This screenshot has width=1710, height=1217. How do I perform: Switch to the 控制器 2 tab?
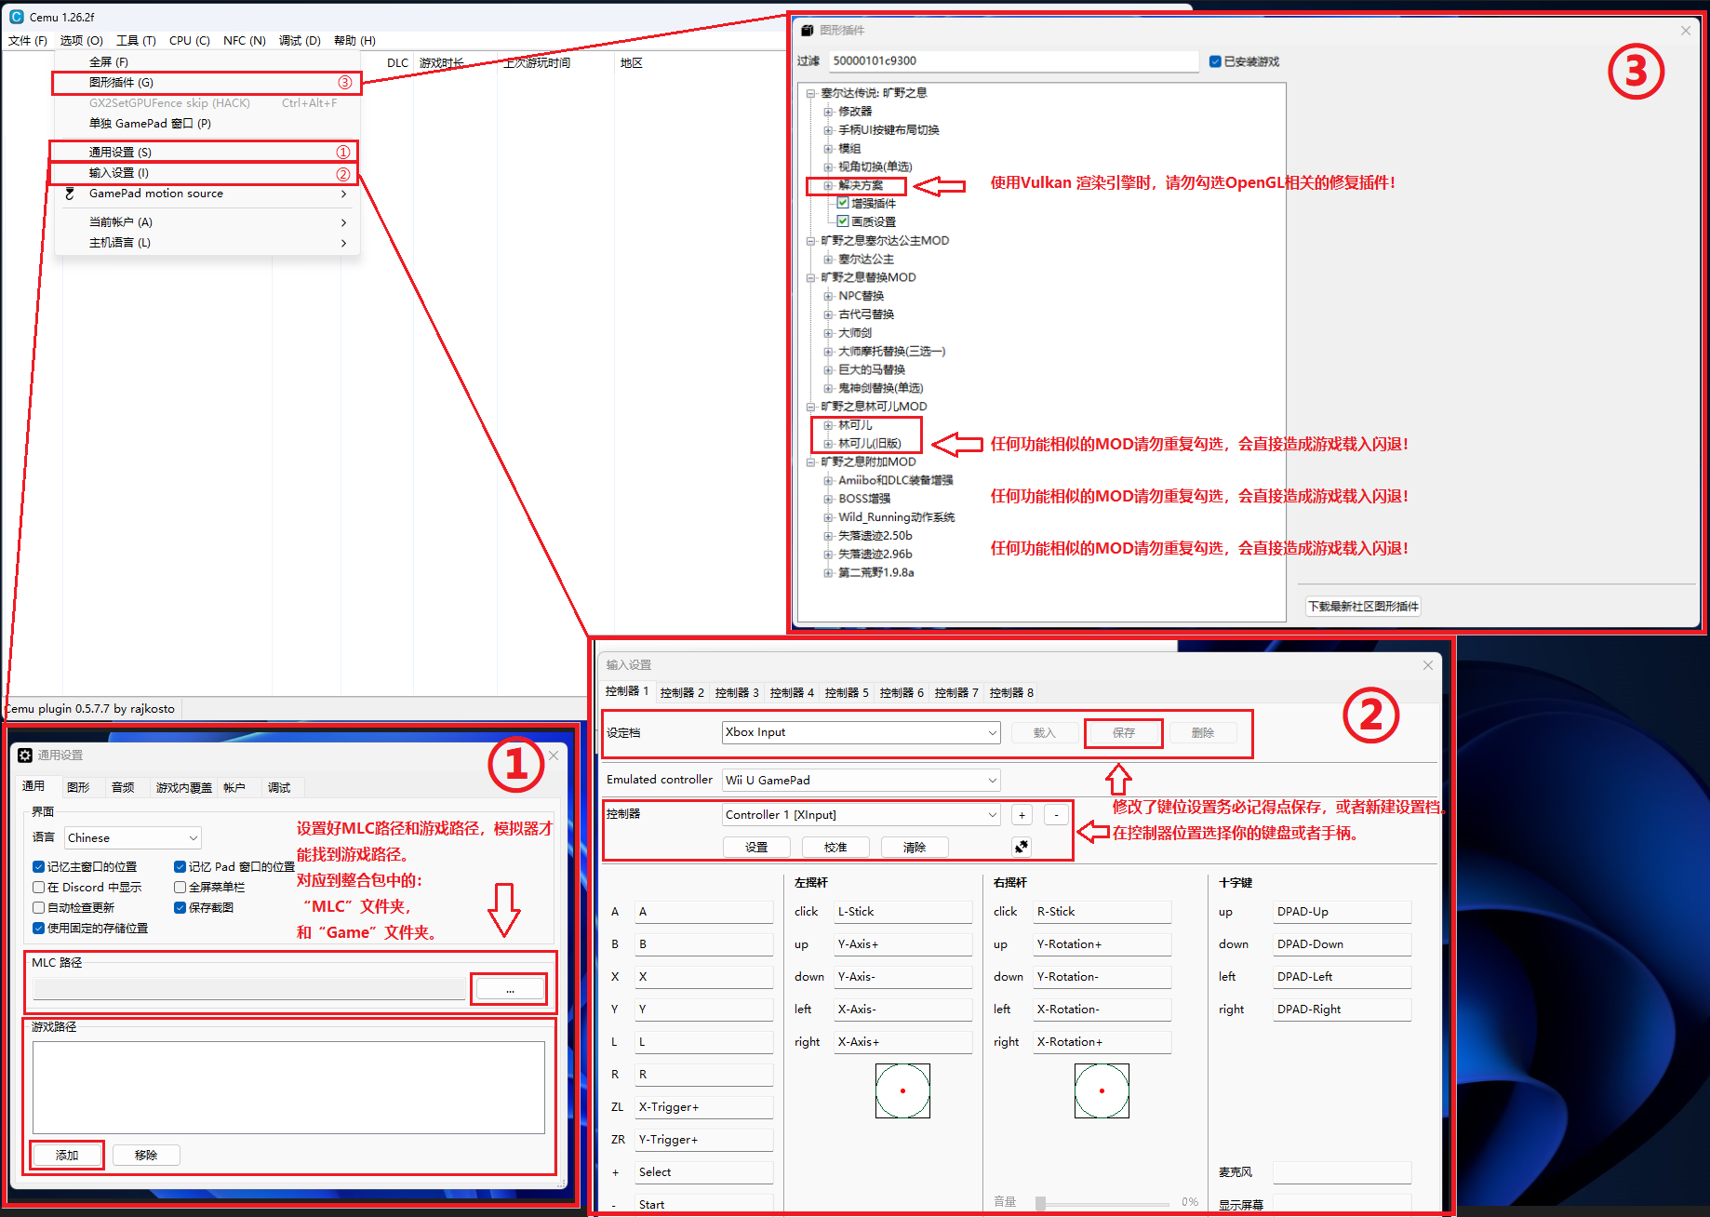pos(682,692)
